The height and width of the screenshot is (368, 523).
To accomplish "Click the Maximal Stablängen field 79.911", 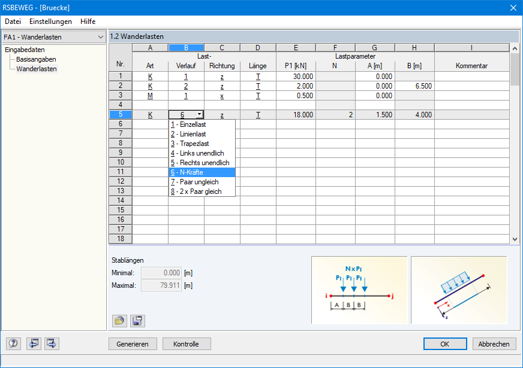I will coord(161,285).
